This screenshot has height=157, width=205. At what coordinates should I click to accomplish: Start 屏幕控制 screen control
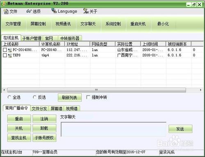(x=38, y=24)
